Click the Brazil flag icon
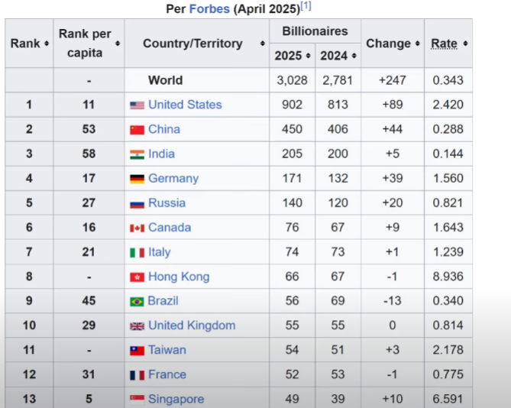This screenshot has width=511, height=408. [x=137, y=301]
